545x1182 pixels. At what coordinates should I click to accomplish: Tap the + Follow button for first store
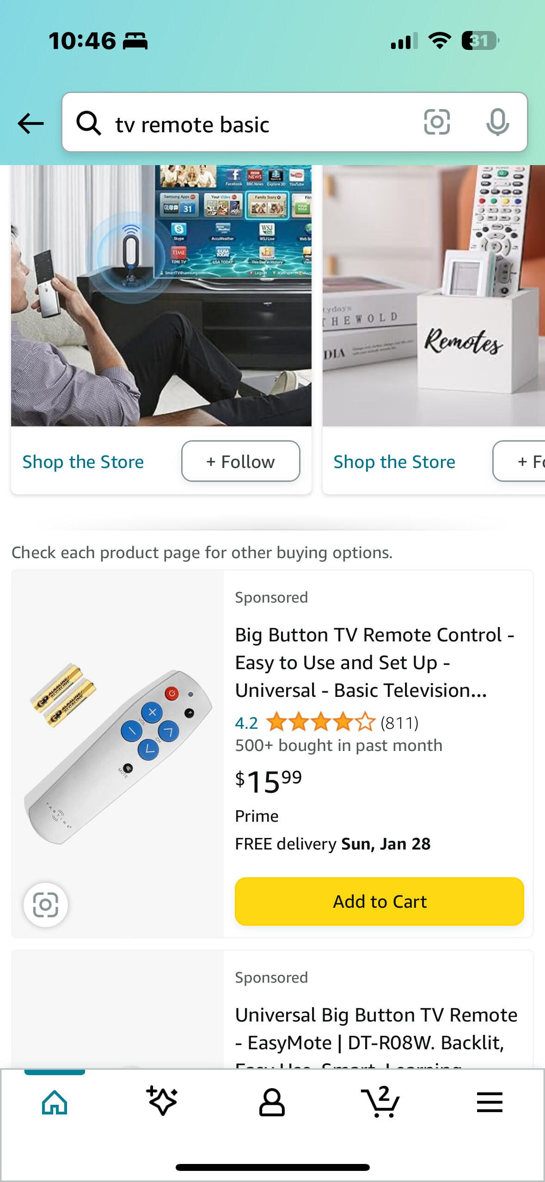(241, 461)
